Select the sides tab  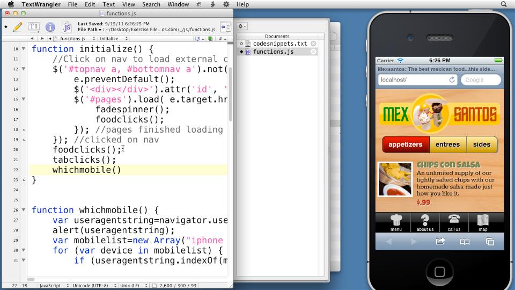pyautogui.click(x=482, y=144)
